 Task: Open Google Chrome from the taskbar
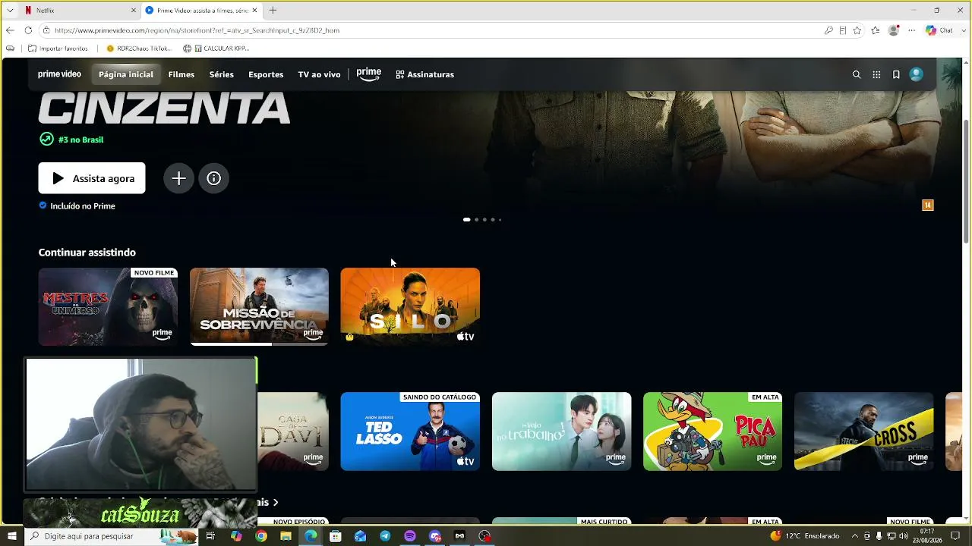261,536
